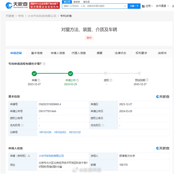Viewport: 174px width, 174px height.
Task: Open the 小米汽车科技有限公司 applicant link
Action: (x=51, y=156)
